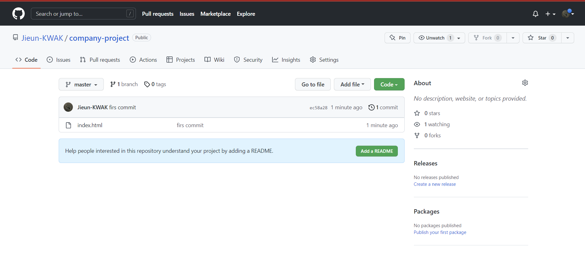Star the company-project repository
The height and width of the screenshot is (254, 585).
pyautogui.click(x=542, y=38)
